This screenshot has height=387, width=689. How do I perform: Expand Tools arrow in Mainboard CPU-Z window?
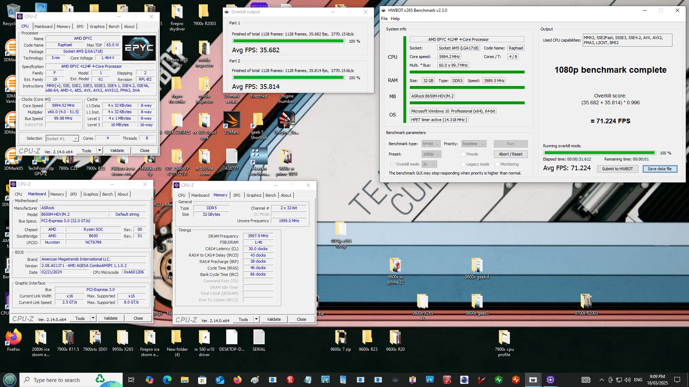93,318
